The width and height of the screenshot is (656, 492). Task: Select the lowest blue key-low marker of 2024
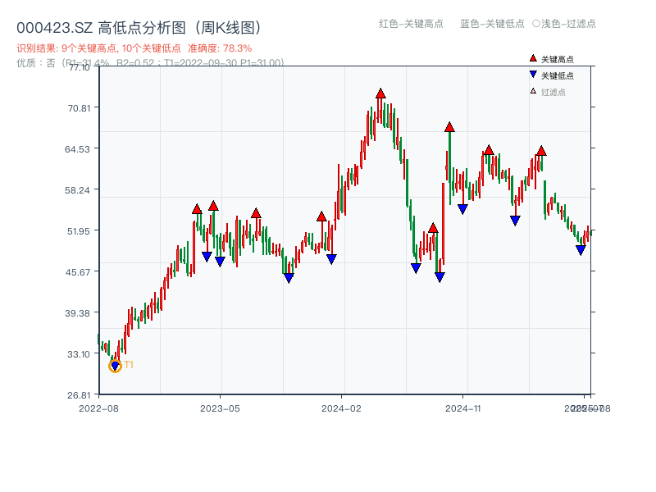(440, 277)
